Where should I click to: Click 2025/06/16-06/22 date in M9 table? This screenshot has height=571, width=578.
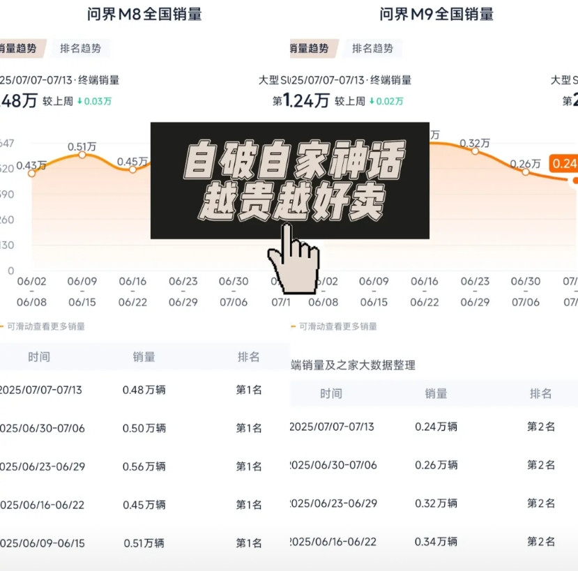(333, 542)
